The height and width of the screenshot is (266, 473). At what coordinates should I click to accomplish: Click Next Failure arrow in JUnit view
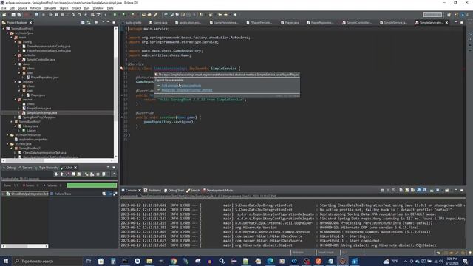point(56,174)
